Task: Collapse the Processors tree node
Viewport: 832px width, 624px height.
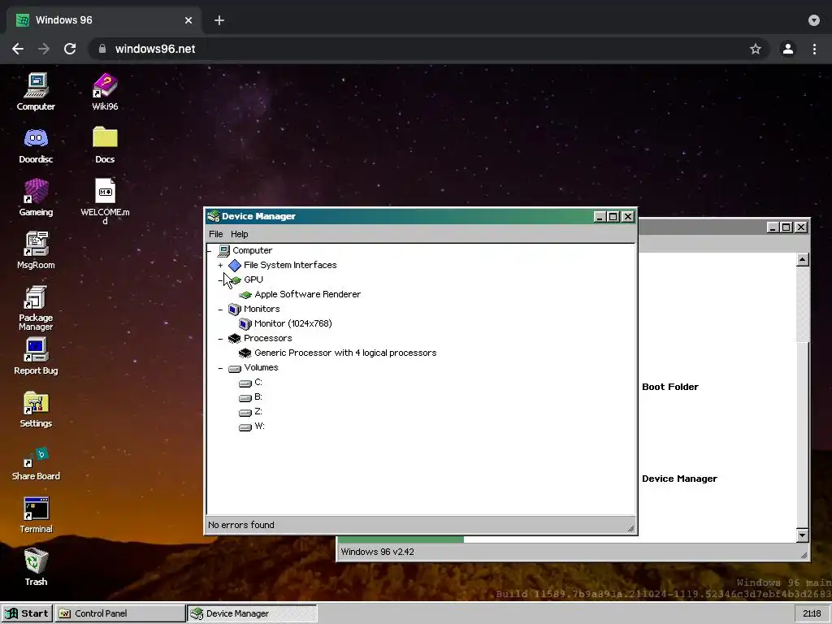Action: (x=220, y=338)
